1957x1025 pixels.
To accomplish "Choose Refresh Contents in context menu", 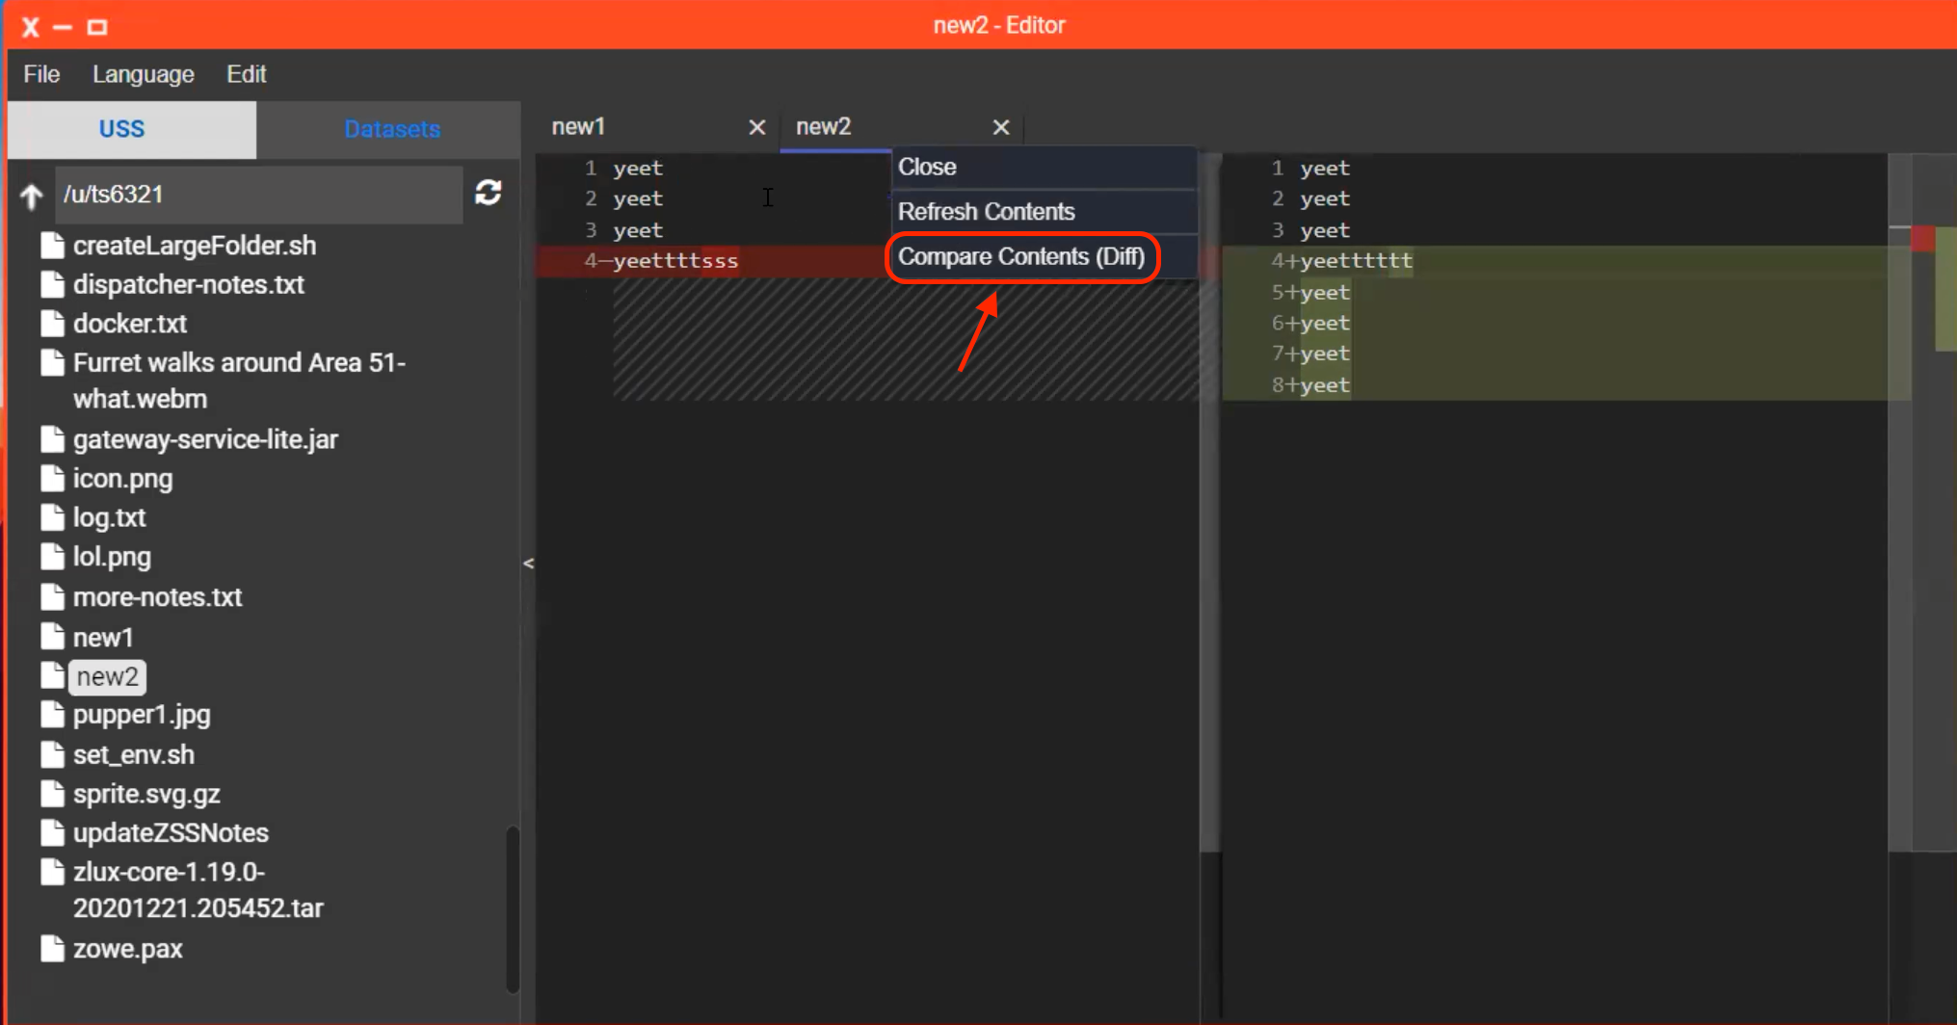I will [986, 212].
